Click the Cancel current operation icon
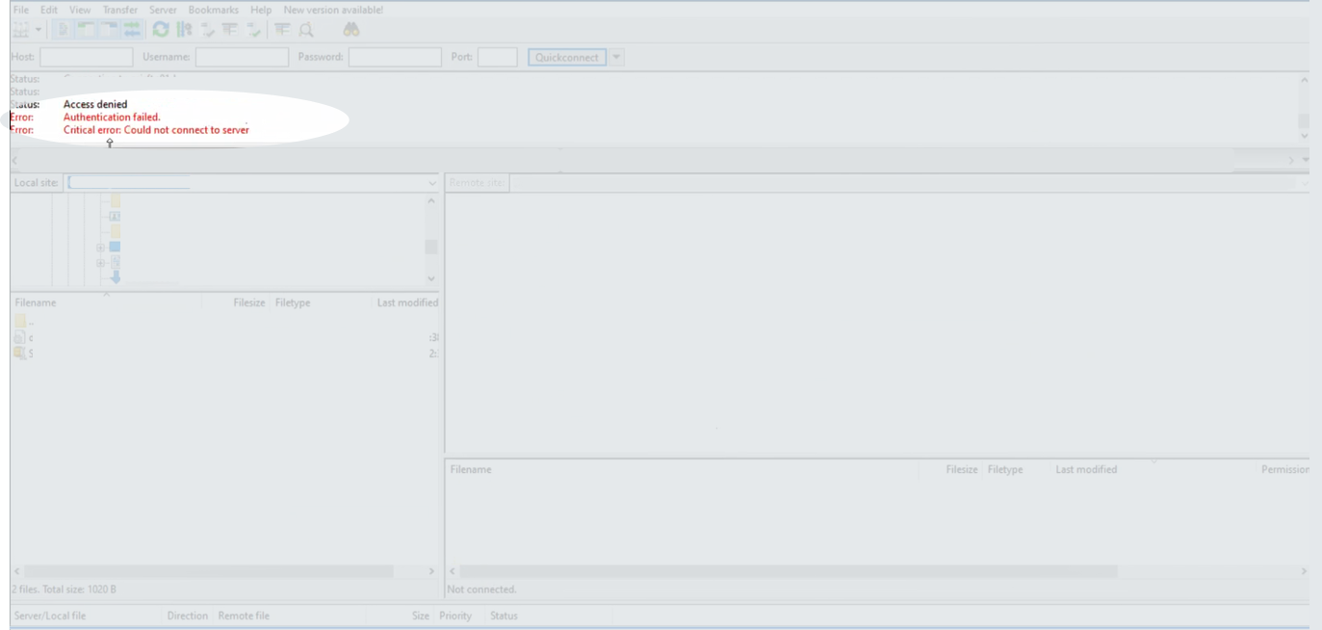The image size is (1322, 630). [x=207, y=30]
